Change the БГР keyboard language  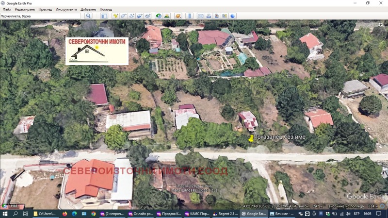tap(356, 214)
